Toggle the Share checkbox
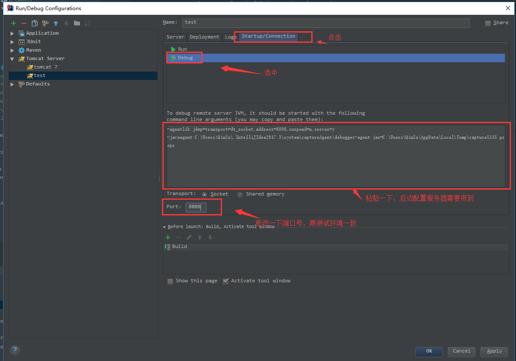The image size is (516, 361). 488,23
